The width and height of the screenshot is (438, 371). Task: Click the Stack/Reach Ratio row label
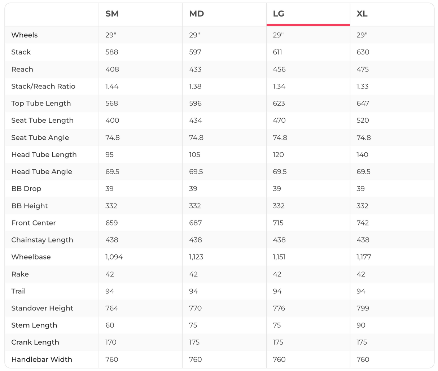pyautogui.click(x=43, y=86)
